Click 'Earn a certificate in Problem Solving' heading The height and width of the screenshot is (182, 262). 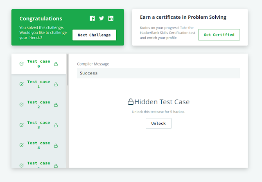pos(183,17)
